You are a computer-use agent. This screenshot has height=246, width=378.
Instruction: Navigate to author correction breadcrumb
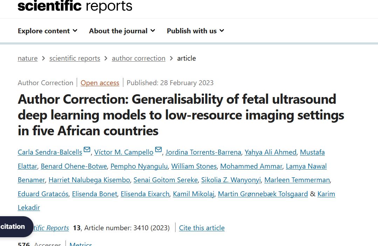click(x=138, y=58)
